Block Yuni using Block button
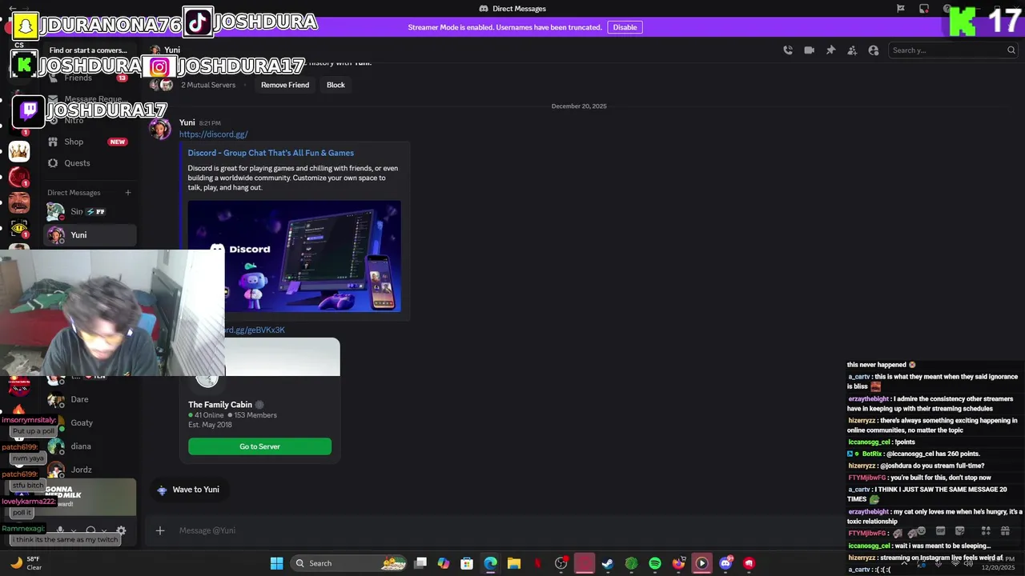Viewport: 1025px width, 576px height. [336, 85]
